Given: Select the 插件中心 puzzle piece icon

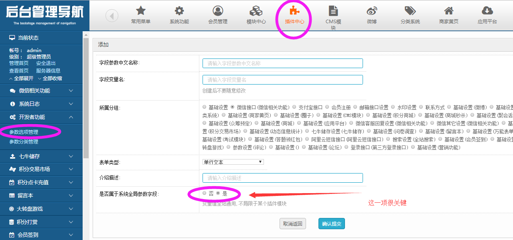Looking at the screenshot, I should 294,11.
